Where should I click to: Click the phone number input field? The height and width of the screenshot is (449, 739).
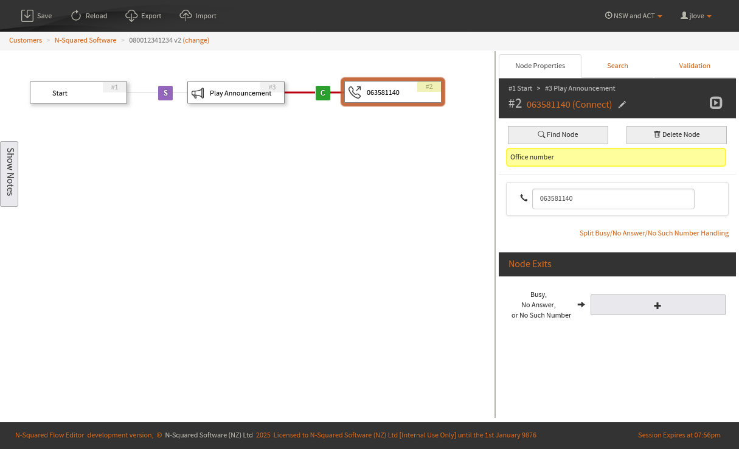(x=612, y=198)
